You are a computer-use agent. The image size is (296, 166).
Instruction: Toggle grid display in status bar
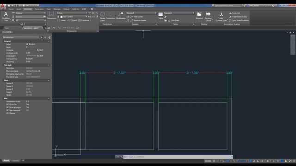[214, 161]
